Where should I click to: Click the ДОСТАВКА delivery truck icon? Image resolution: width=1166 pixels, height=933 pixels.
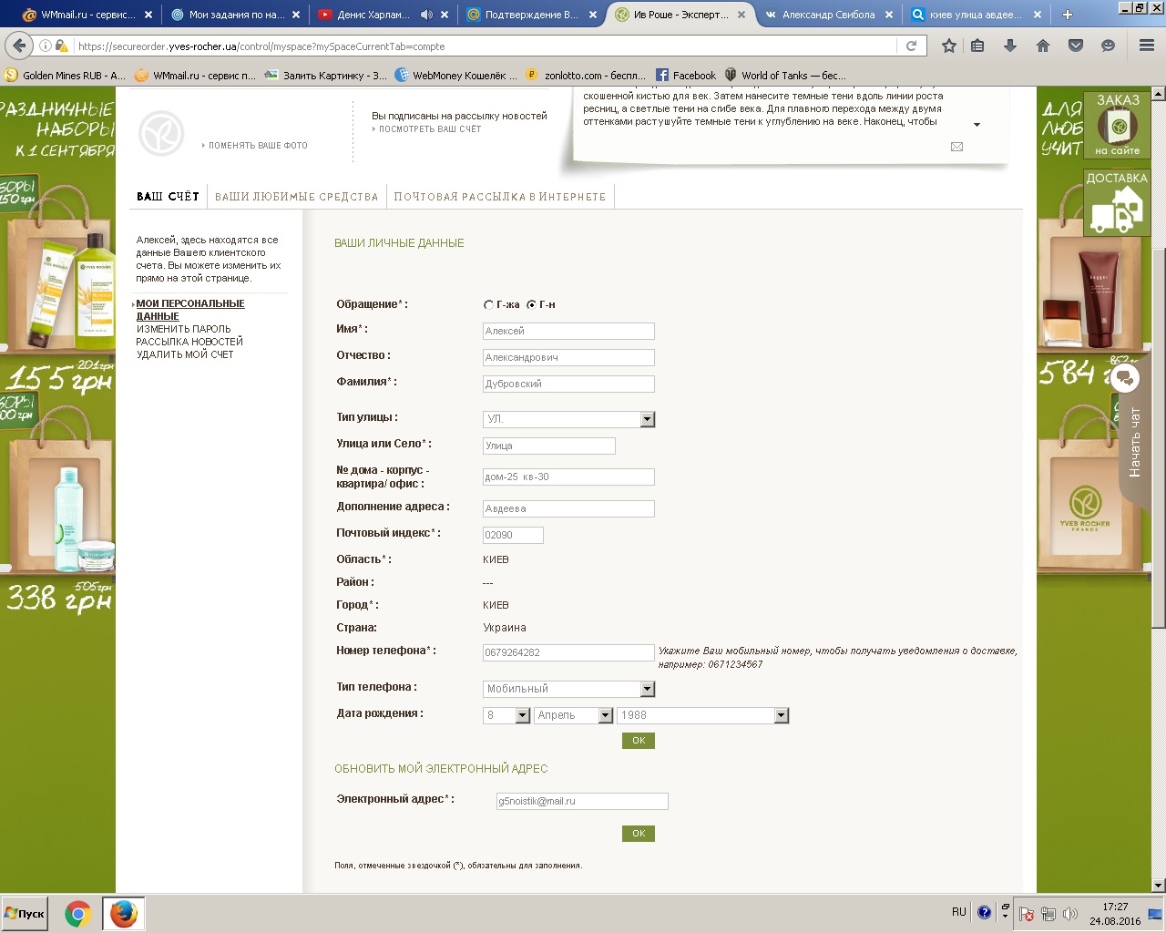click(1118, 202)
